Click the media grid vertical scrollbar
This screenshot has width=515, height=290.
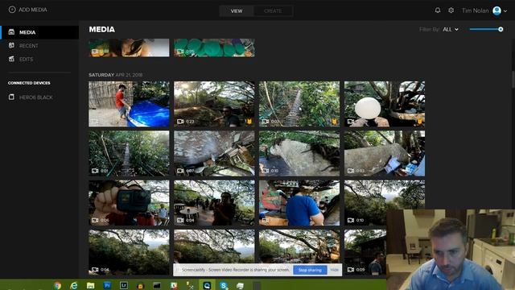[x=513, y=79]
